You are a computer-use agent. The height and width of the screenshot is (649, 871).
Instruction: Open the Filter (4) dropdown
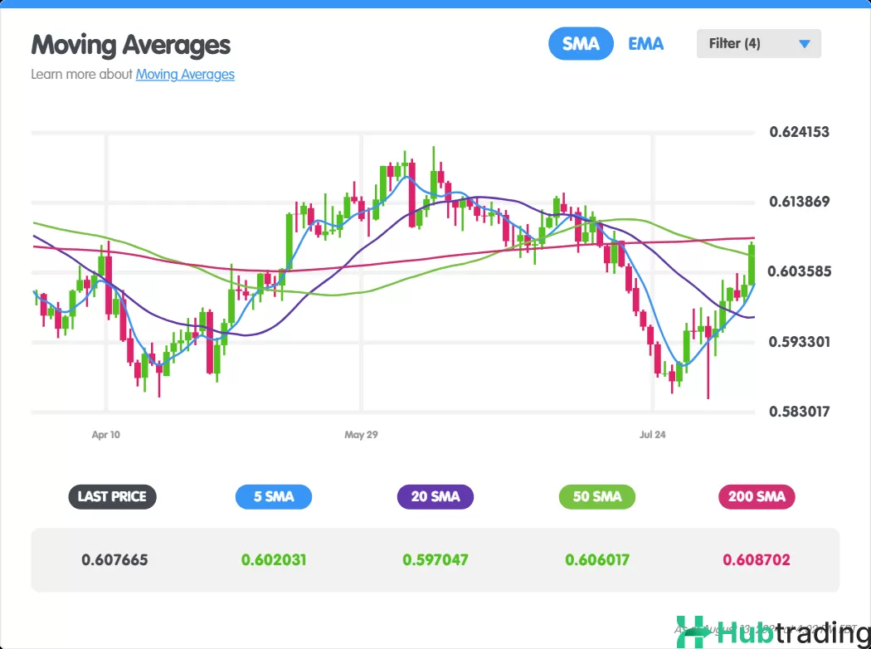coord(757,44)
